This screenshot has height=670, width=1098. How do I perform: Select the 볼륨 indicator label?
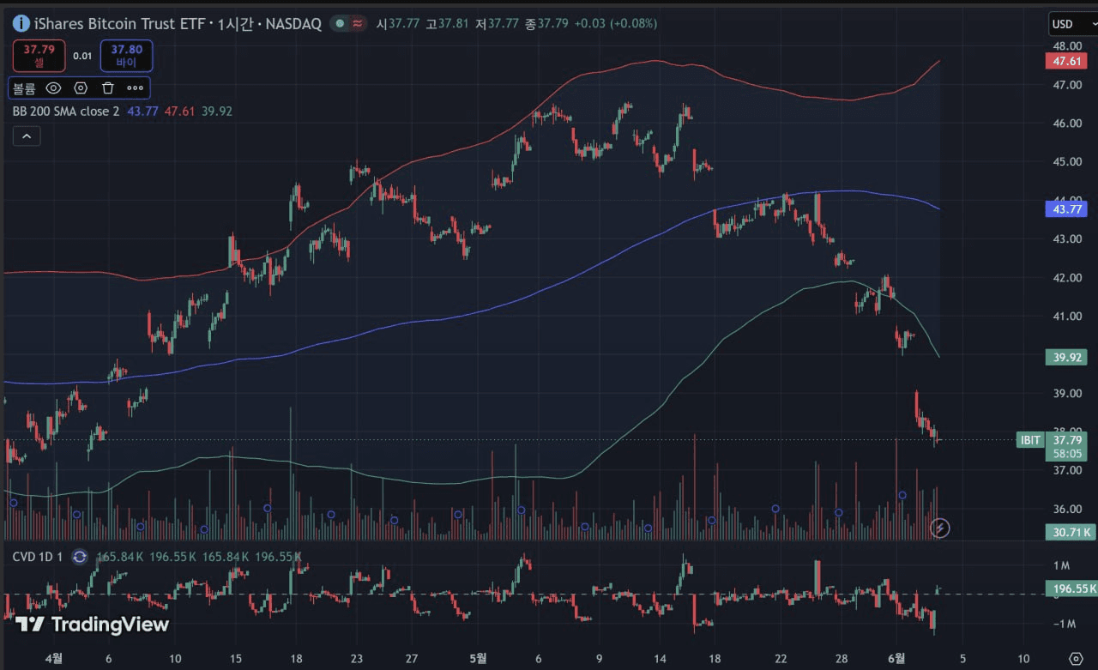[x=25, y=88]
